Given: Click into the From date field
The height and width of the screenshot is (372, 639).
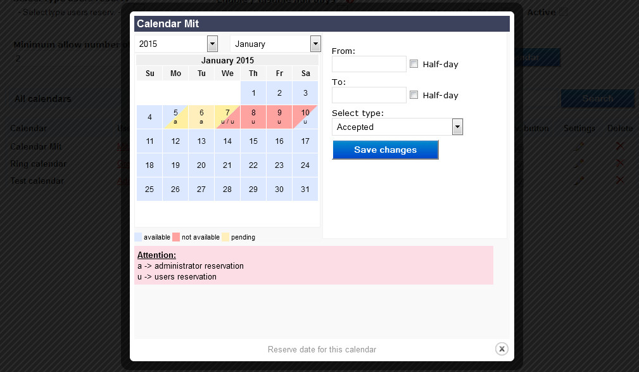Looking at the screenshot, I should (369, 64).
